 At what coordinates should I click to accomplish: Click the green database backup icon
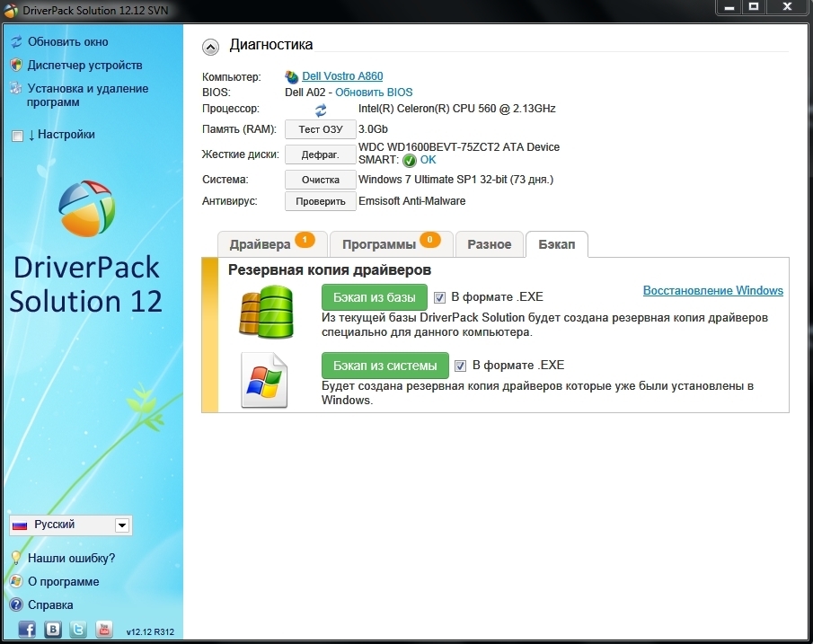point(266,311)
